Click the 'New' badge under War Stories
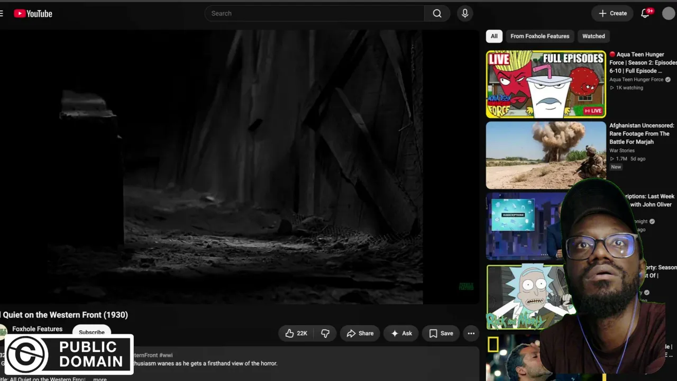The image size is (677, 381). (616, 167)
